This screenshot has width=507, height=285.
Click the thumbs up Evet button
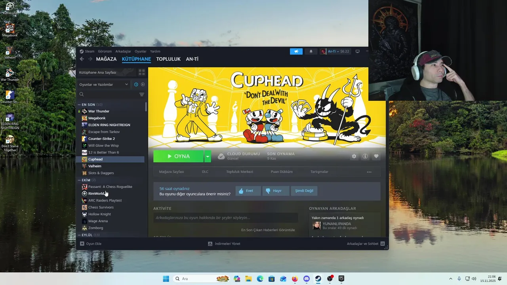click(248, 191)
